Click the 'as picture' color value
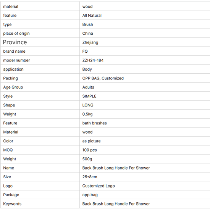The width and height of the screenshot is (210, 210). point(91,141)
